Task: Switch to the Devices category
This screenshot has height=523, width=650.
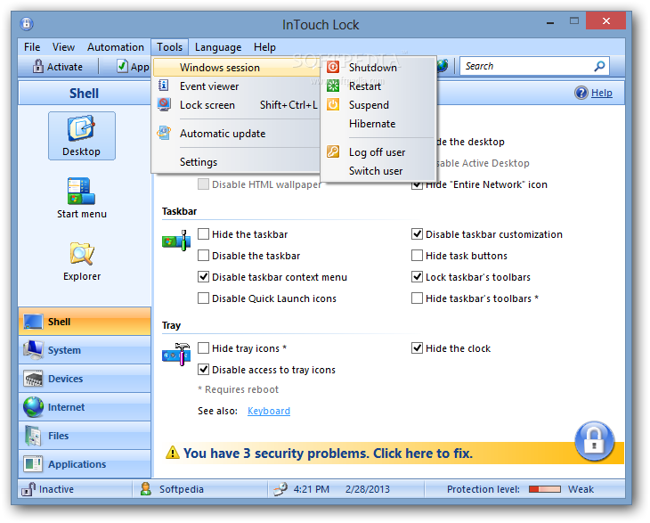Action: pos(85,379)
